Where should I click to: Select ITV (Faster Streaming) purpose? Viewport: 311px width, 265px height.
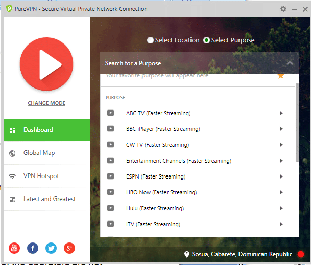(153, 224)
